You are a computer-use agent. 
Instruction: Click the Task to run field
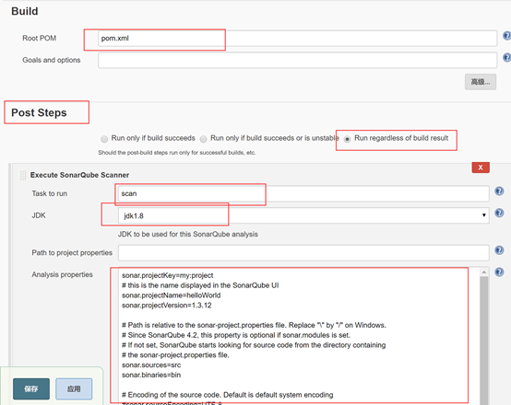pyautogui.click(x=303, y=193)
